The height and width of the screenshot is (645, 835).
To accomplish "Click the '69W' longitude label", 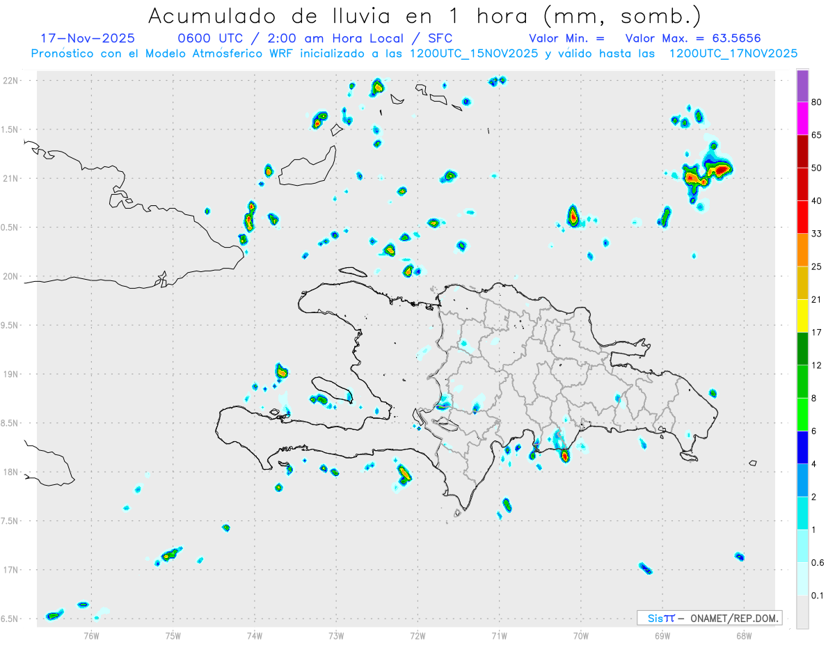I will pyautogui.click(x=662, y=635).
